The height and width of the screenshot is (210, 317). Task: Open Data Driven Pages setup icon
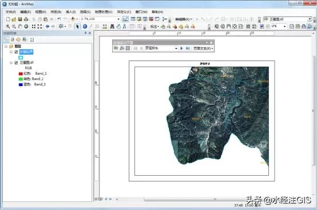[x=116, y=48]
